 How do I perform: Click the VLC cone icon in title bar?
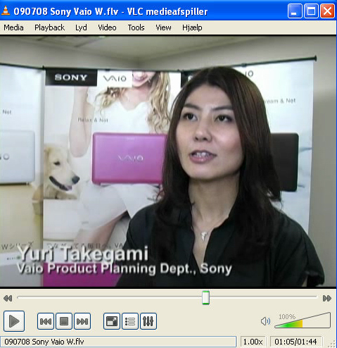tap(6, 11)
